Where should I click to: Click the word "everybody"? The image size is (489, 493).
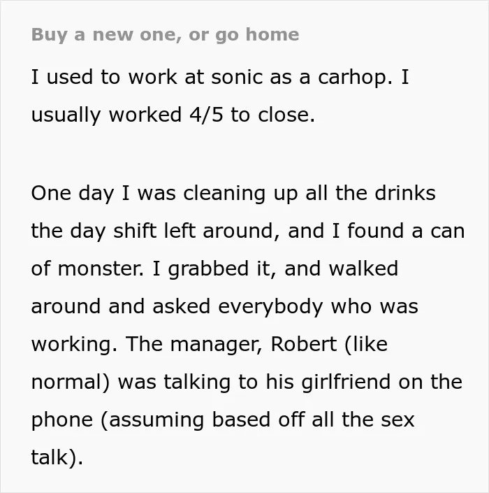tap(270, 307)
